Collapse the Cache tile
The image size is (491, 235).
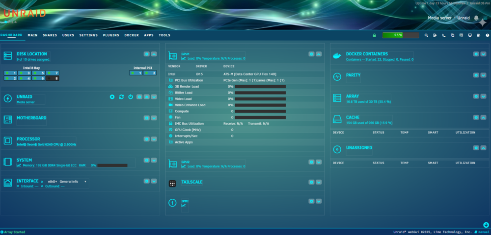coord(483,117)
